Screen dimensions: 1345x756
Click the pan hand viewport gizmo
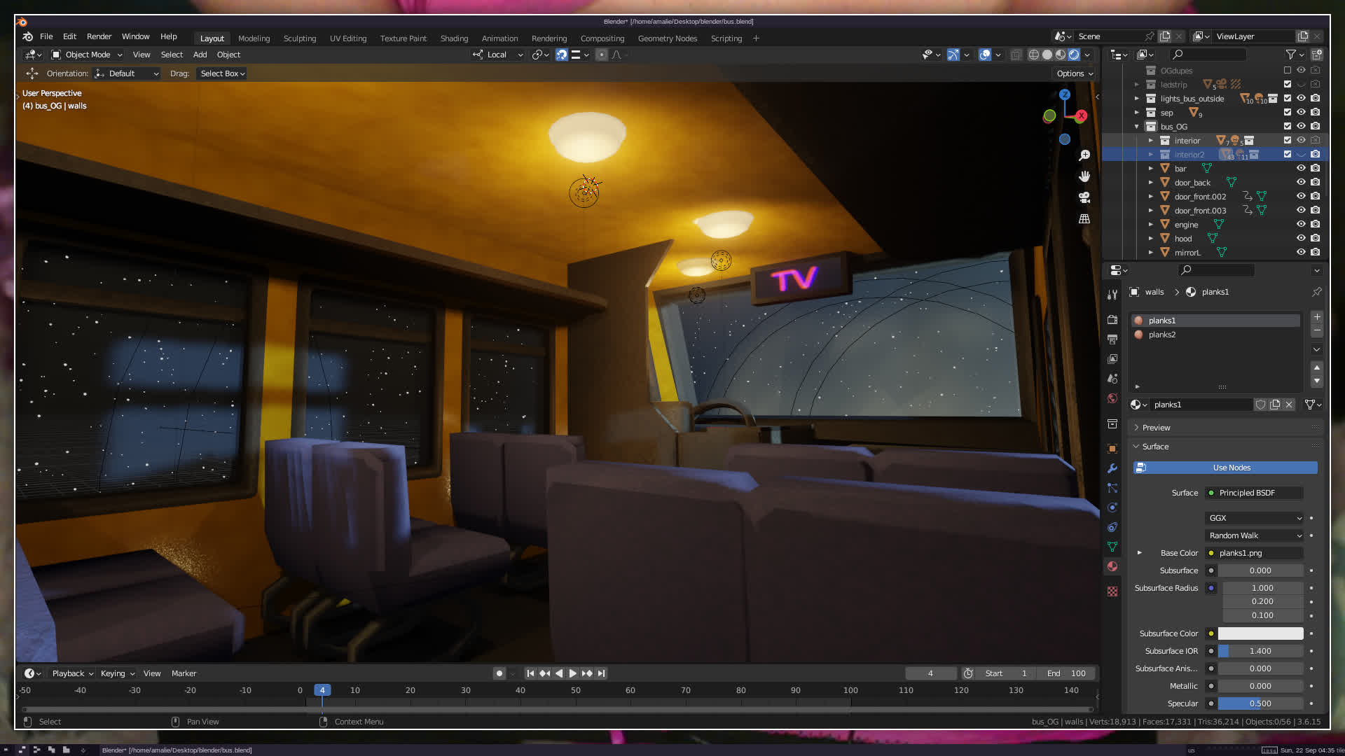point(1084,176)
